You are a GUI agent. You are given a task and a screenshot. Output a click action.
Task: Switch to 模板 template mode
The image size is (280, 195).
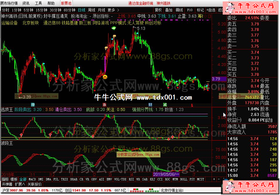point(14,179)
